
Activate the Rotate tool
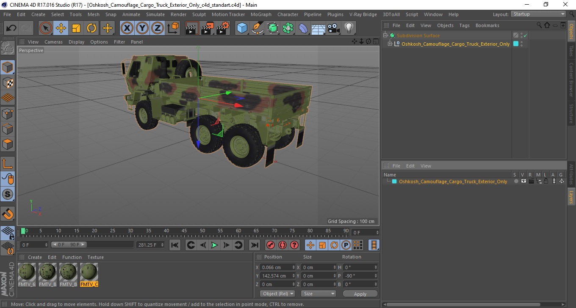[x=91, y=28]
